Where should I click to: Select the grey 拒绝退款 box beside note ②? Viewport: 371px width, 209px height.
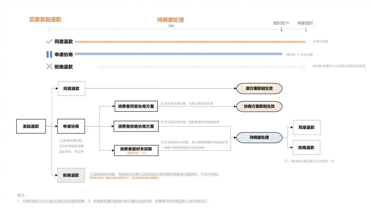pos(71,175)
